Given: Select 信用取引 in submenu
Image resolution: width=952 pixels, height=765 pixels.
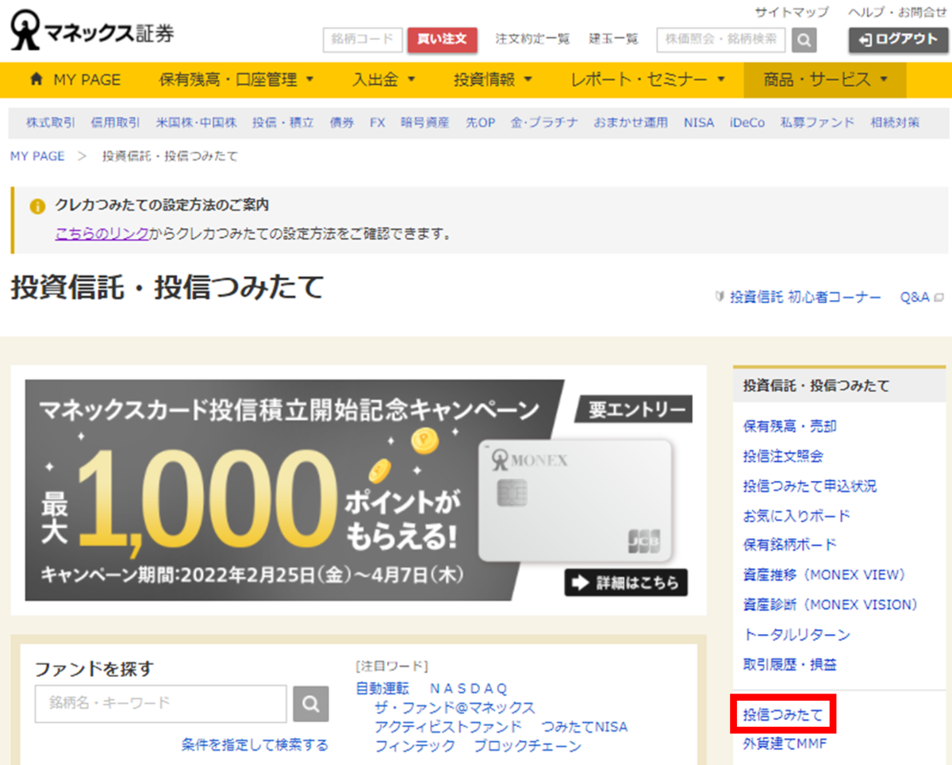Looking at the screenshot, I should 115,122.
